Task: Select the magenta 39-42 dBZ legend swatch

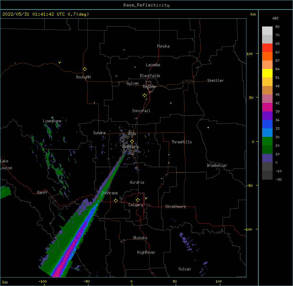Action: tap(267, 107)
